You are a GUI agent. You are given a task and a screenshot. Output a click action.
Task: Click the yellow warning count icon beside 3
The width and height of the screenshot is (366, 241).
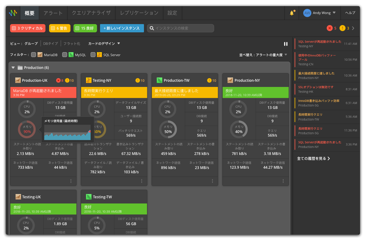343,28
